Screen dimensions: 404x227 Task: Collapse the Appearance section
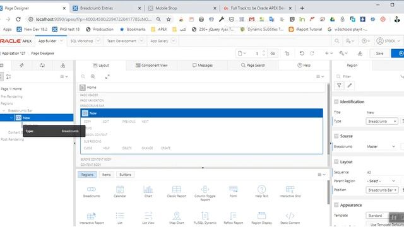[x=336, y=205]
